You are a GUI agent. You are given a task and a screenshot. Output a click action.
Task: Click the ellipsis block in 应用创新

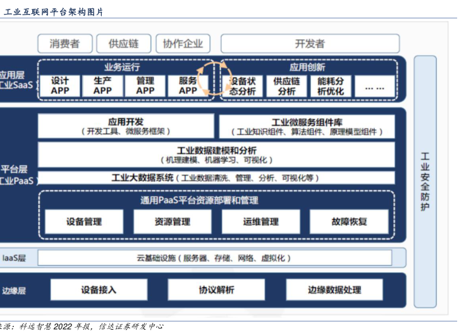[x=375, y=86]
